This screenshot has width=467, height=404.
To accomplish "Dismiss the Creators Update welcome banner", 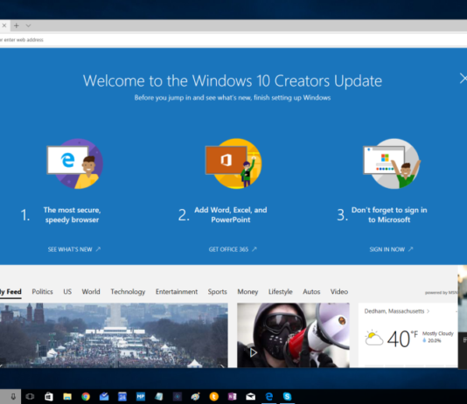I will click(x=464, y=79).
